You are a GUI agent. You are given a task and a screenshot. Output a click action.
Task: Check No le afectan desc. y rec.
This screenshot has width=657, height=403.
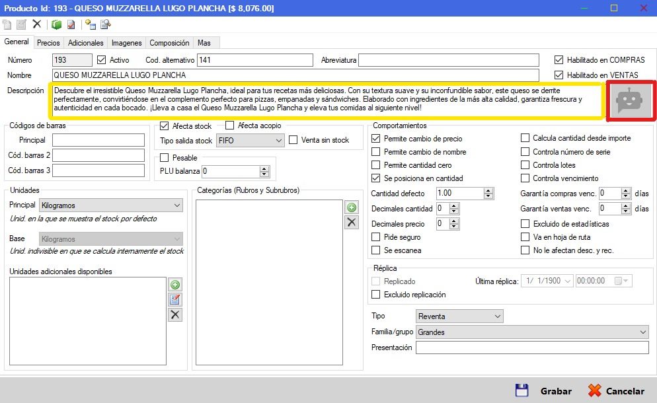(525, 250)
